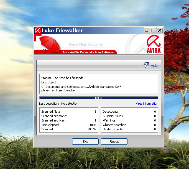This screenshot has height=169, width=189.
Task: Click the red umbrella banner image
Action: 50,44
